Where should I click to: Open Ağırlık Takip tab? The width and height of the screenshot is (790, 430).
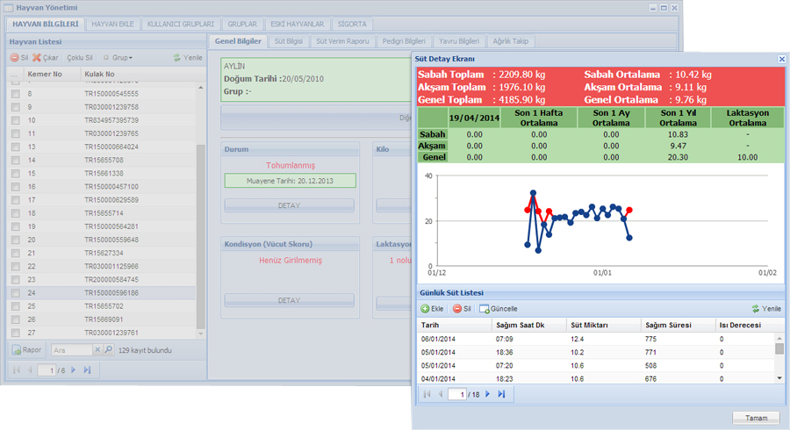[x=510, y=41]
